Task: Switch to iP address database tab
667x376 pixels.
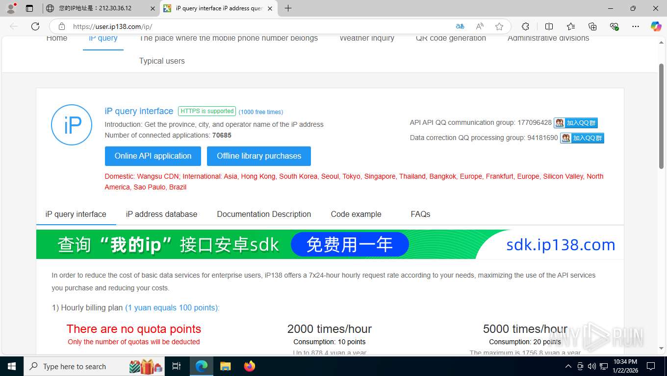Action: [162, 214]
